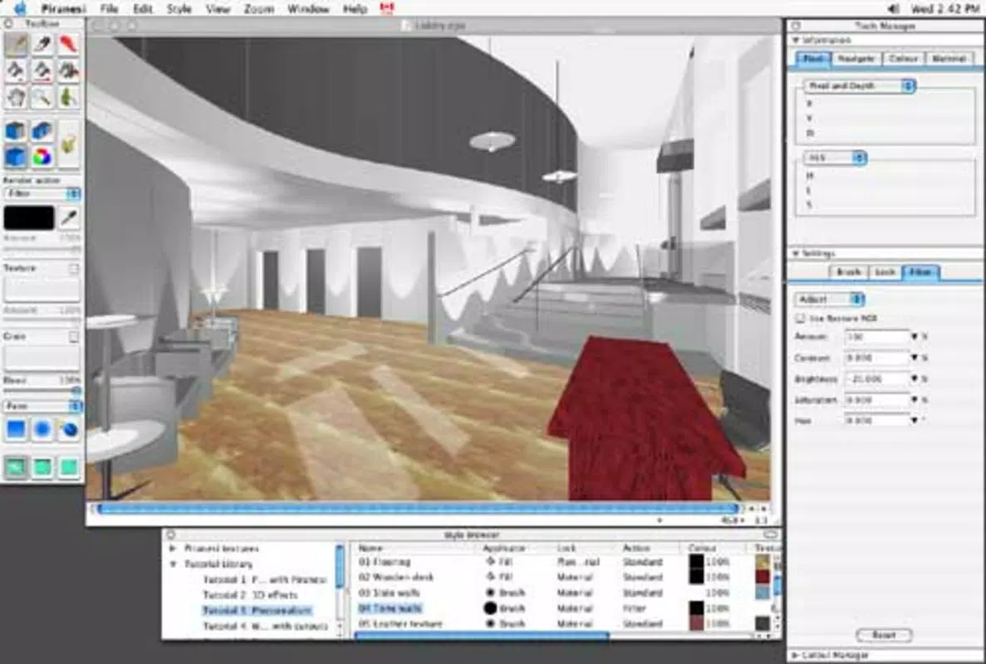Click the middle green icon at Toolbox bottom
This screenshot has height=664, width=986.
pos(42,466)
